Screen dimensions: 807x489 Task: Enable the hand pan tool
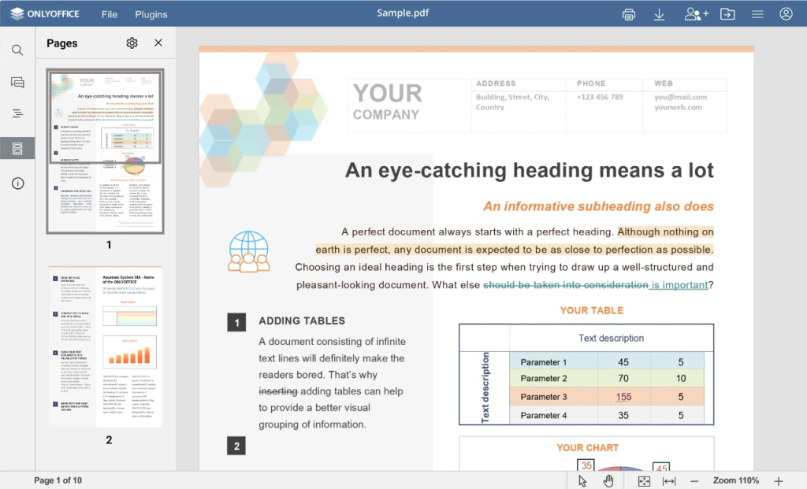[x=608, y=480]
